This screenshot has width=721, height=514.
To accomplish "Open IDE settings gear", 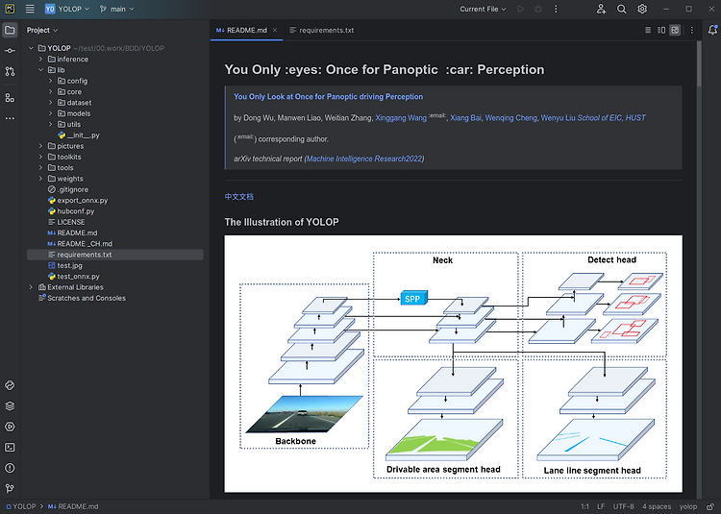I will [x=642, y=9].
